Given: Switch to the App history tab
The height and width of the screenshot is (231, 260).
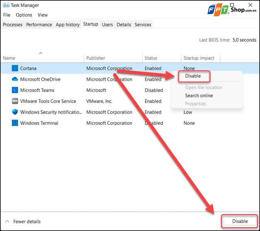Looking at the screenshot, I should point(68,24).
